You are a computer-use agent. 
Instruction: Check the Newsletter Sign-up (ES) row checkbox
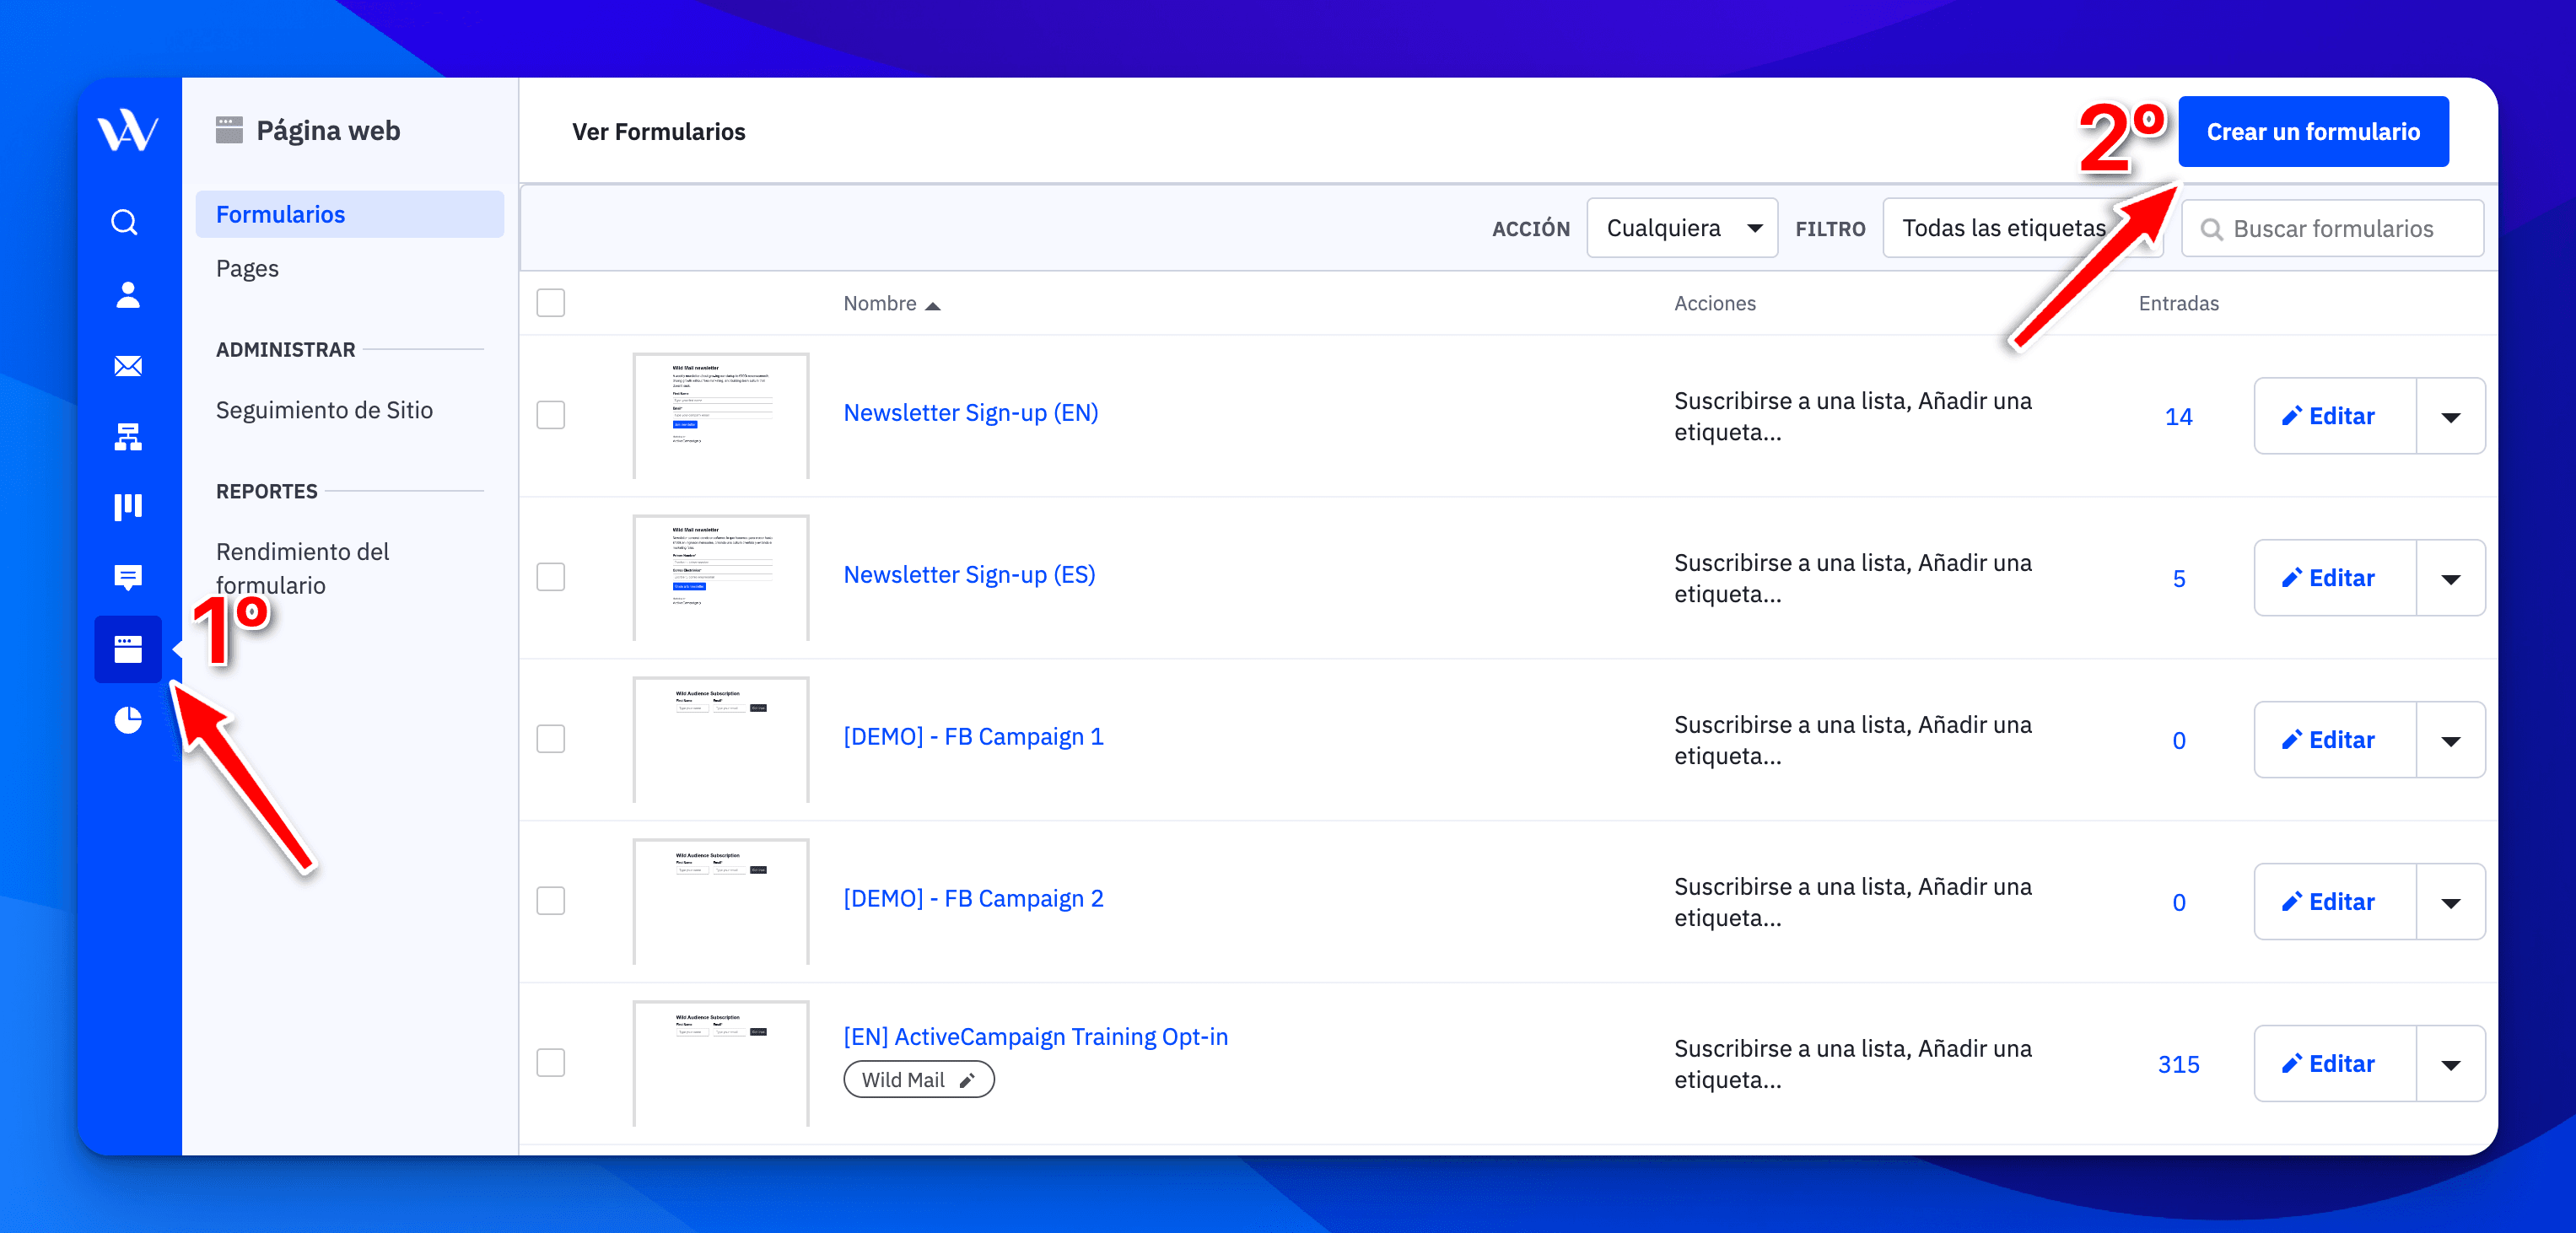pyautogui.click(x=551, y=576)
